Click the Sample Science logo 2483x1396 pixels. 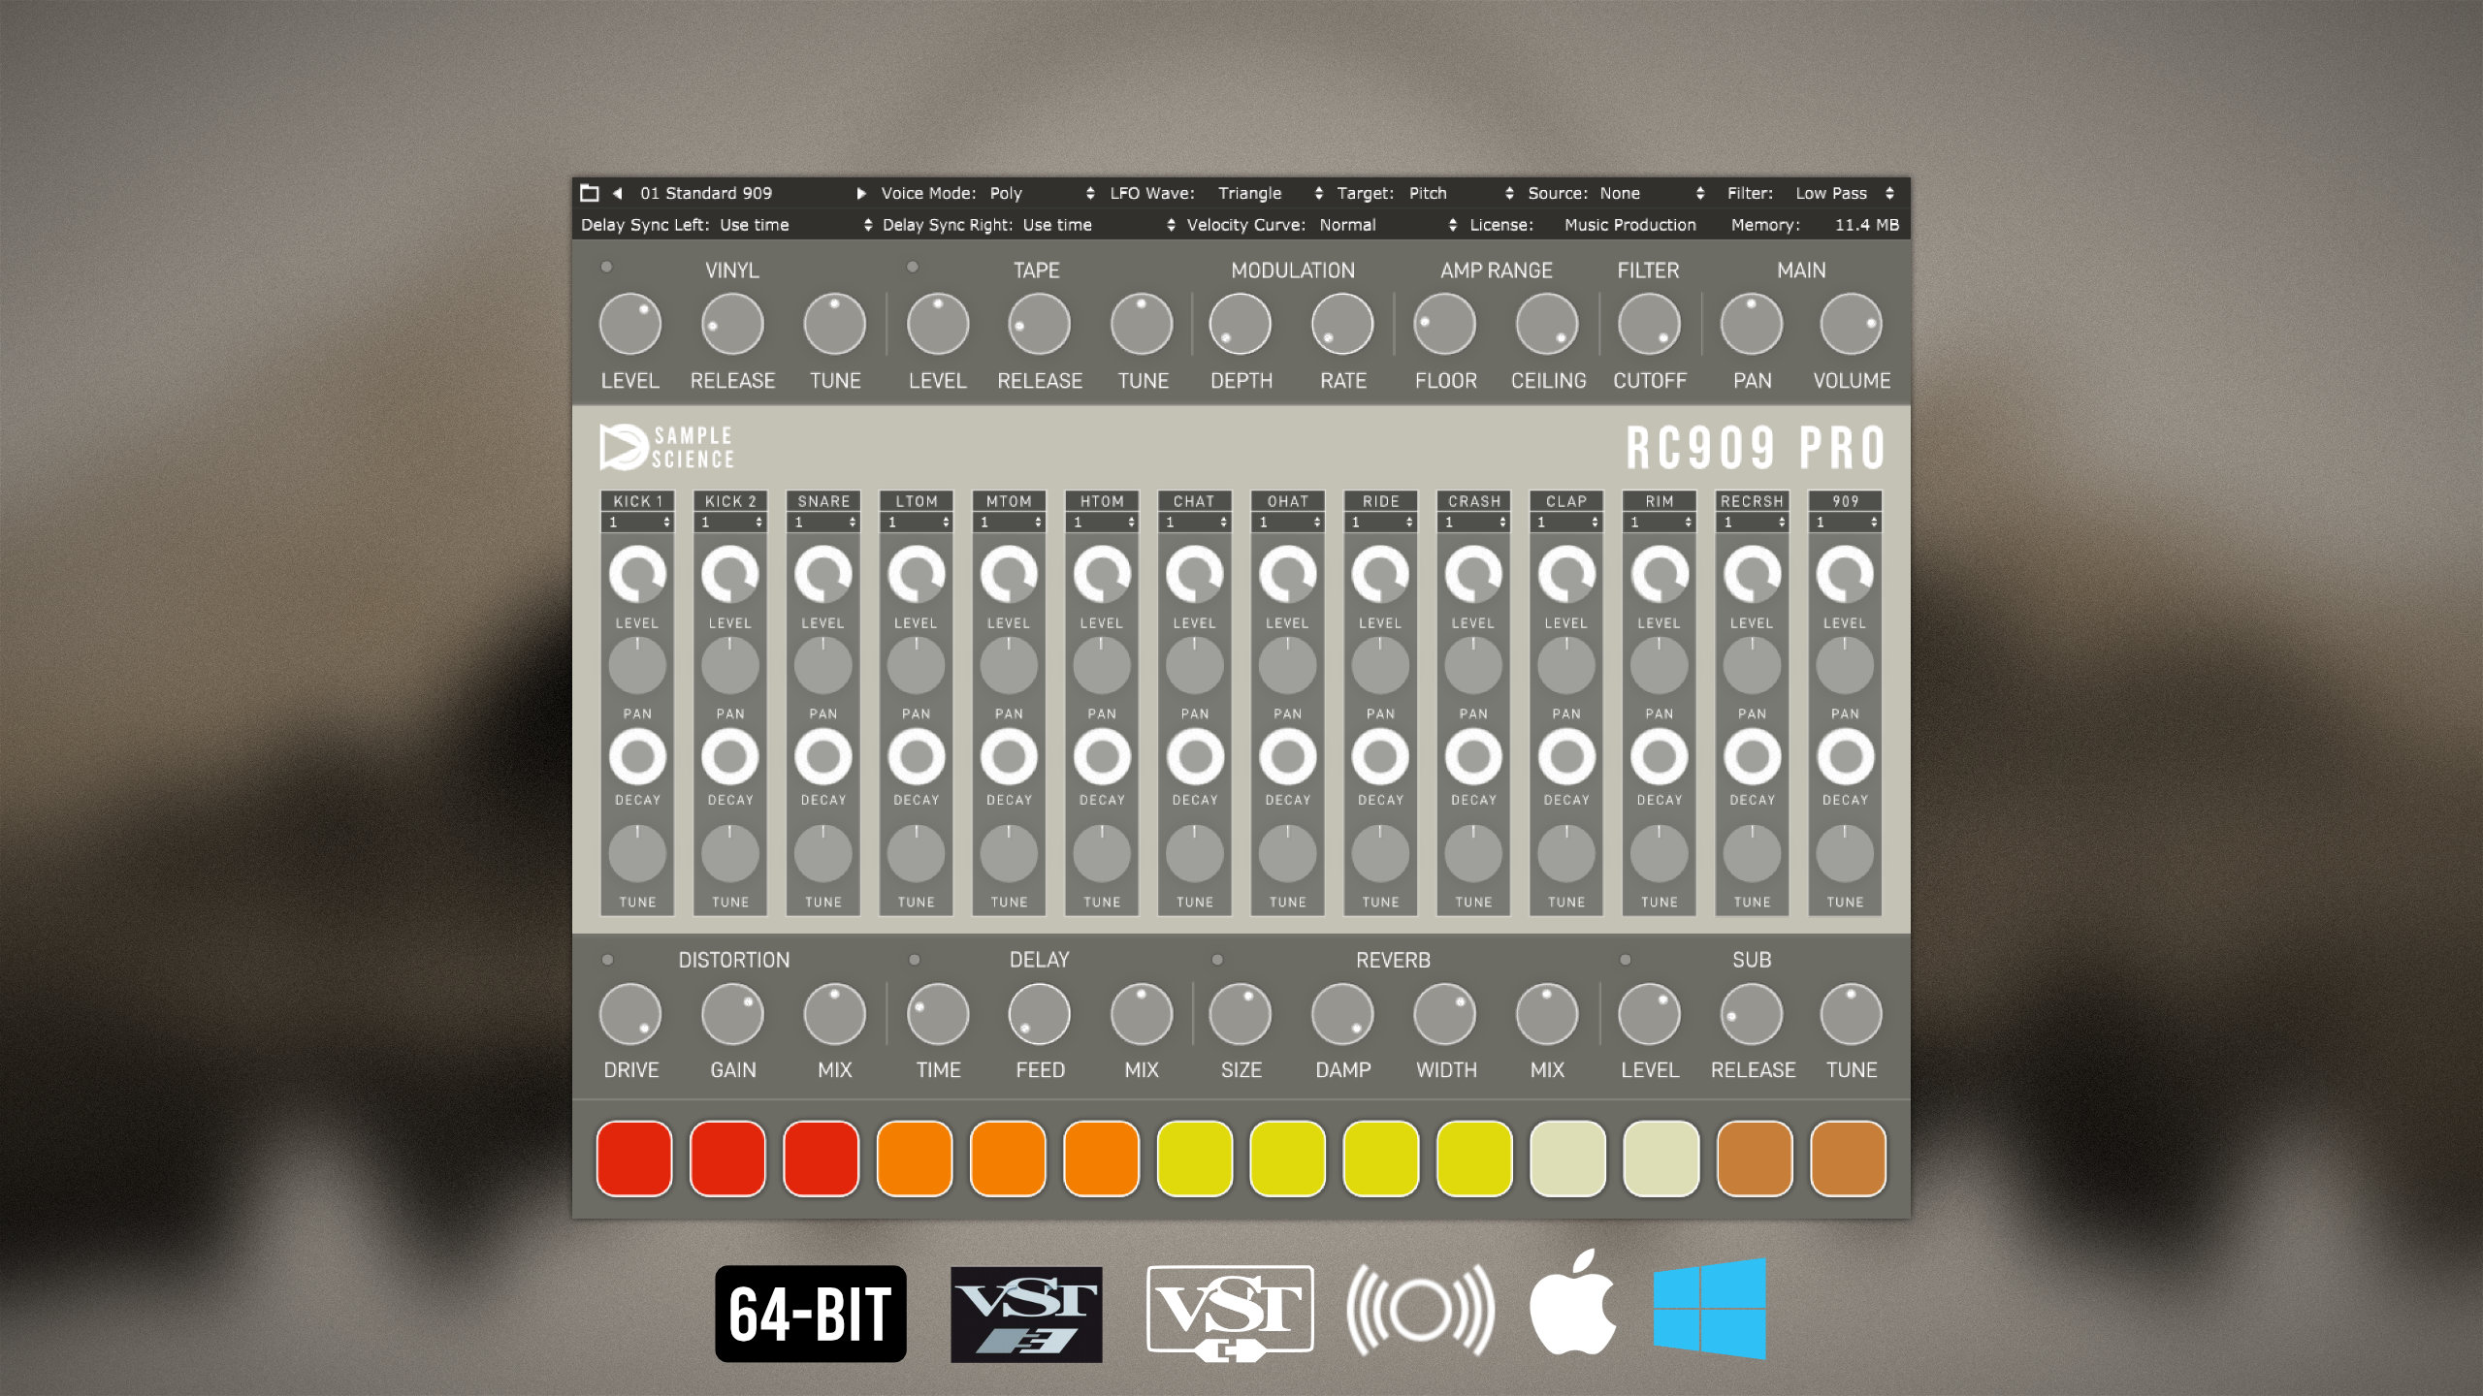tap(667, 447)
